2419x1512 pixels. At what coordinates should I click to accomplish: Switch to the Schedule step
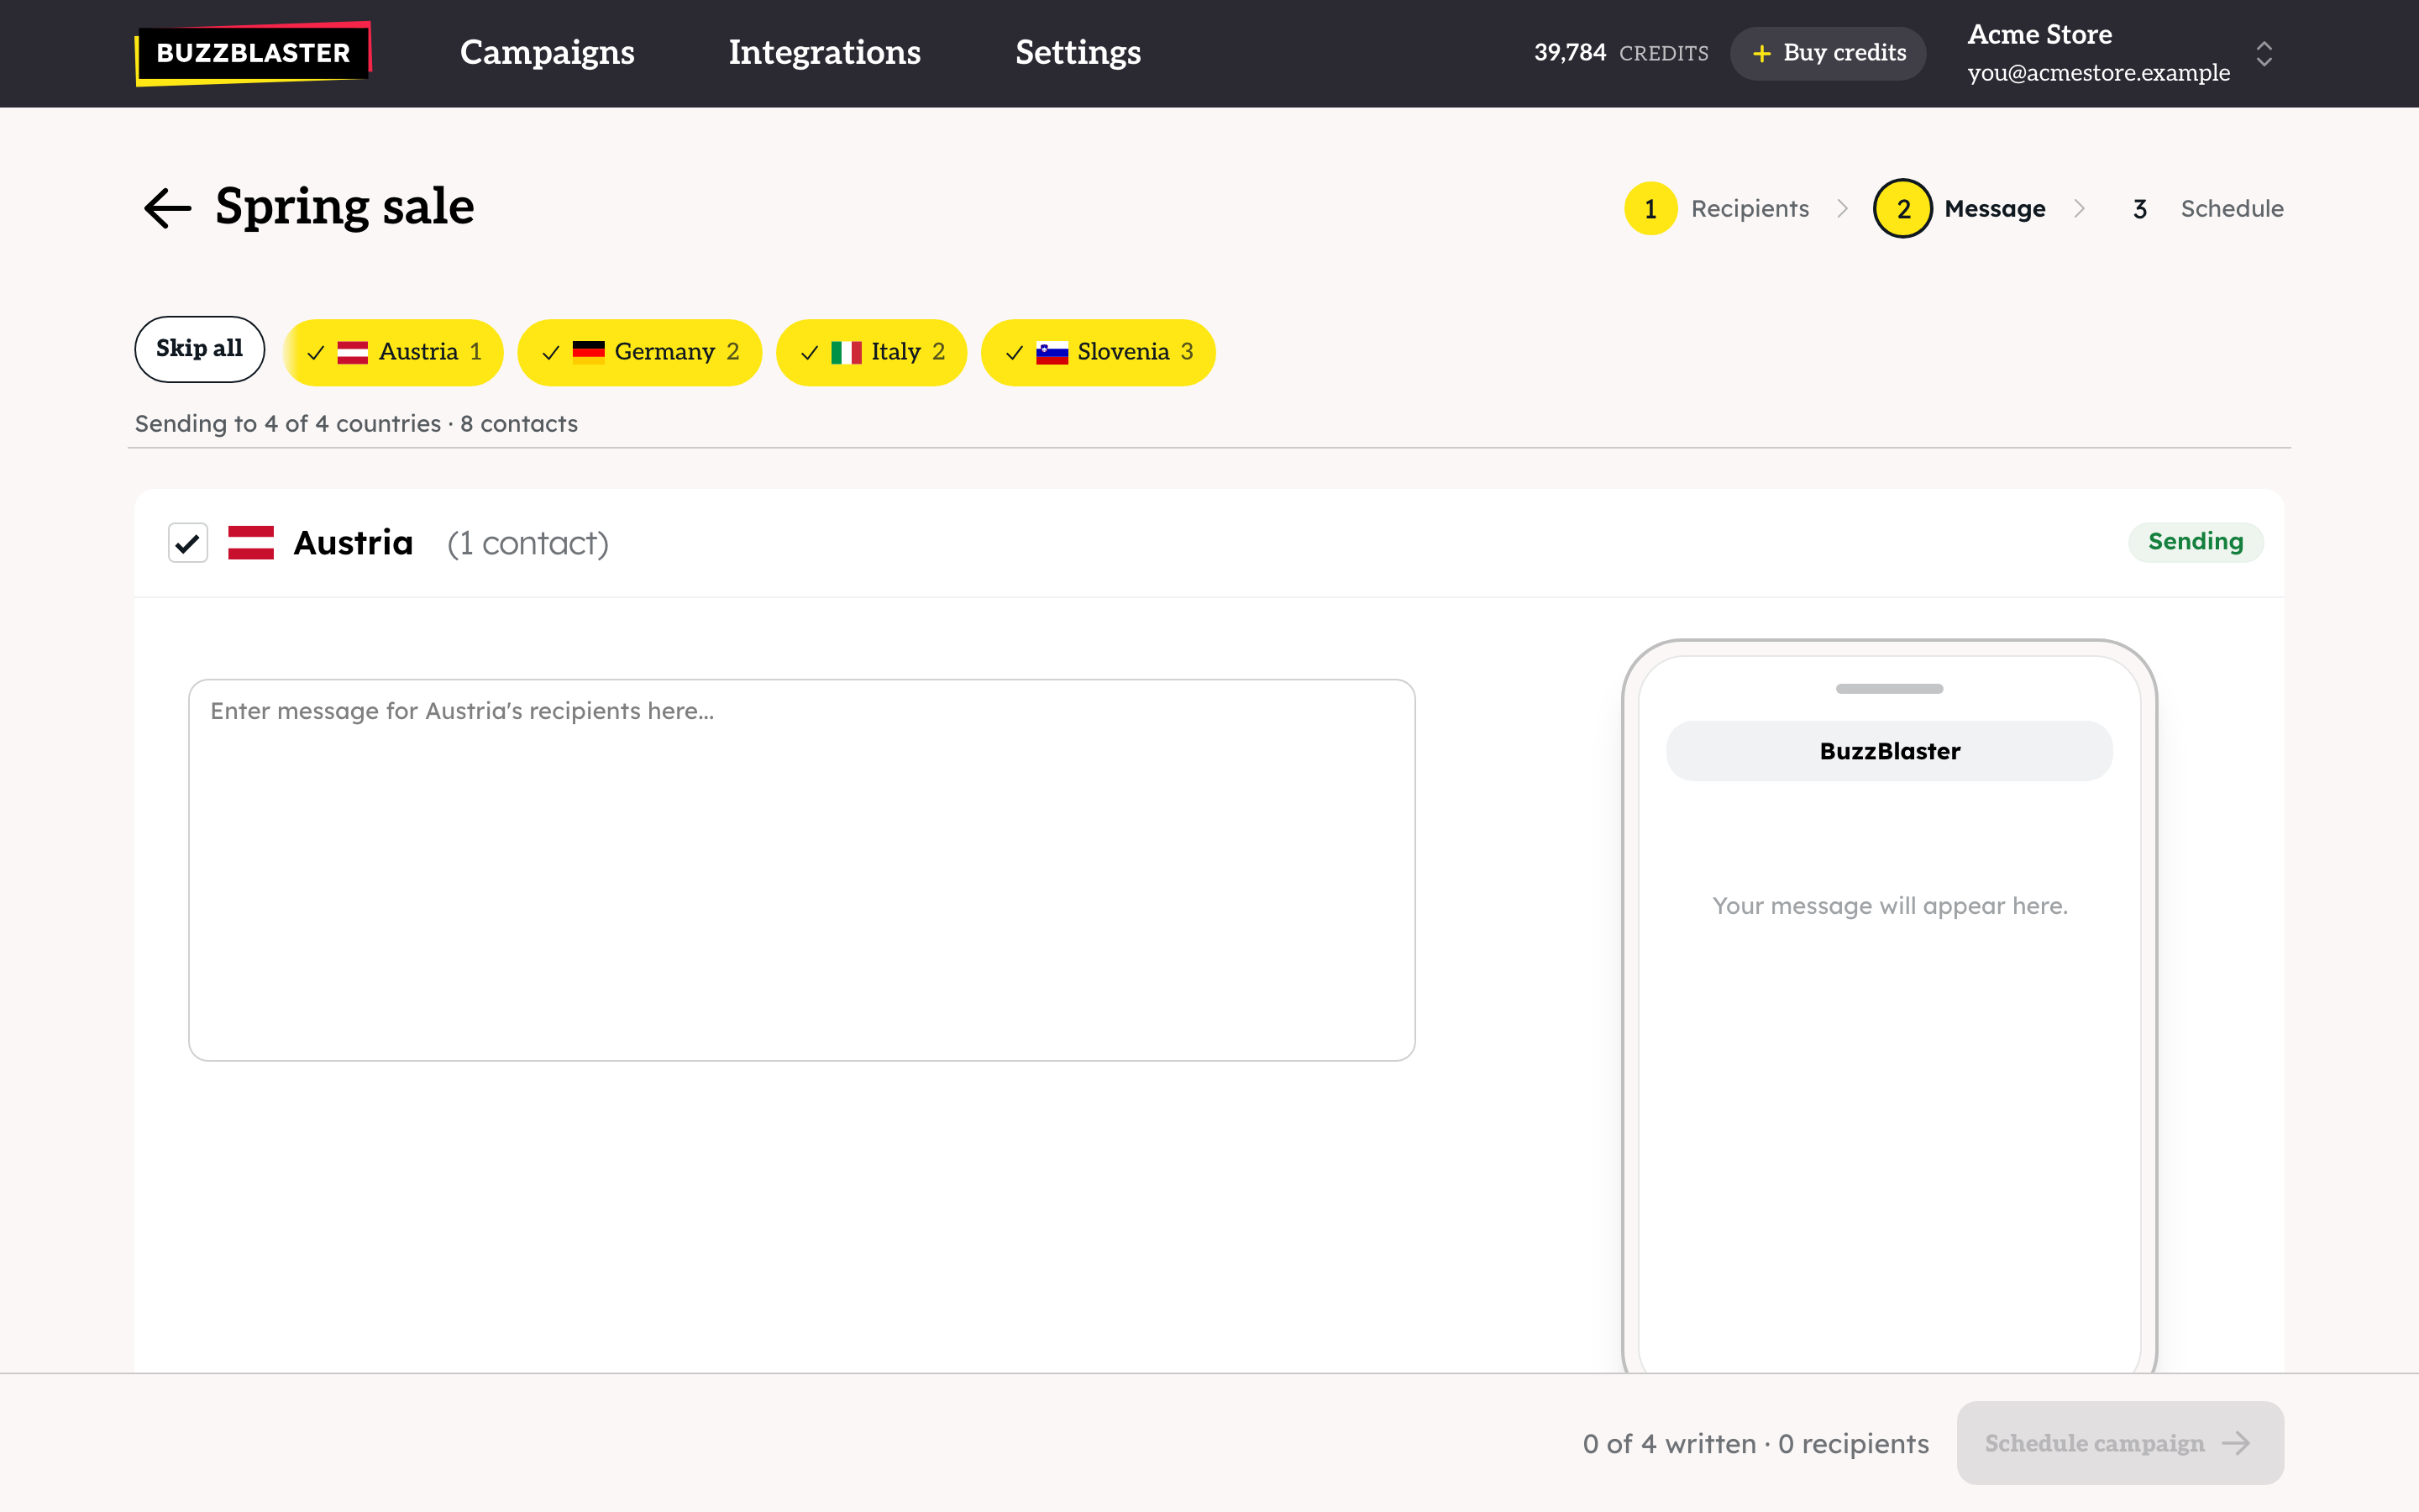pos(2231,209)
